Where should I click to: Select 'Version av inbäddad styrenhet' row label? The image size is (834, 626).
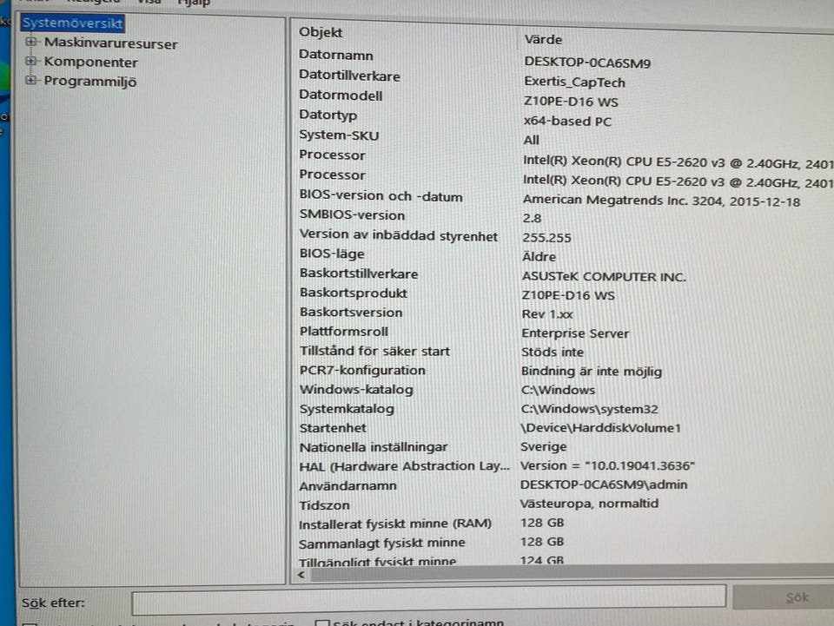pos(399,235)
